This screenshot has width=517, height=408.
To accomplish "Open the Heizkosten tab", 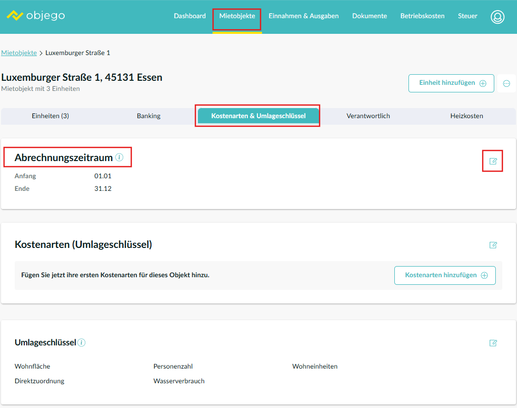I will [467, 116].
